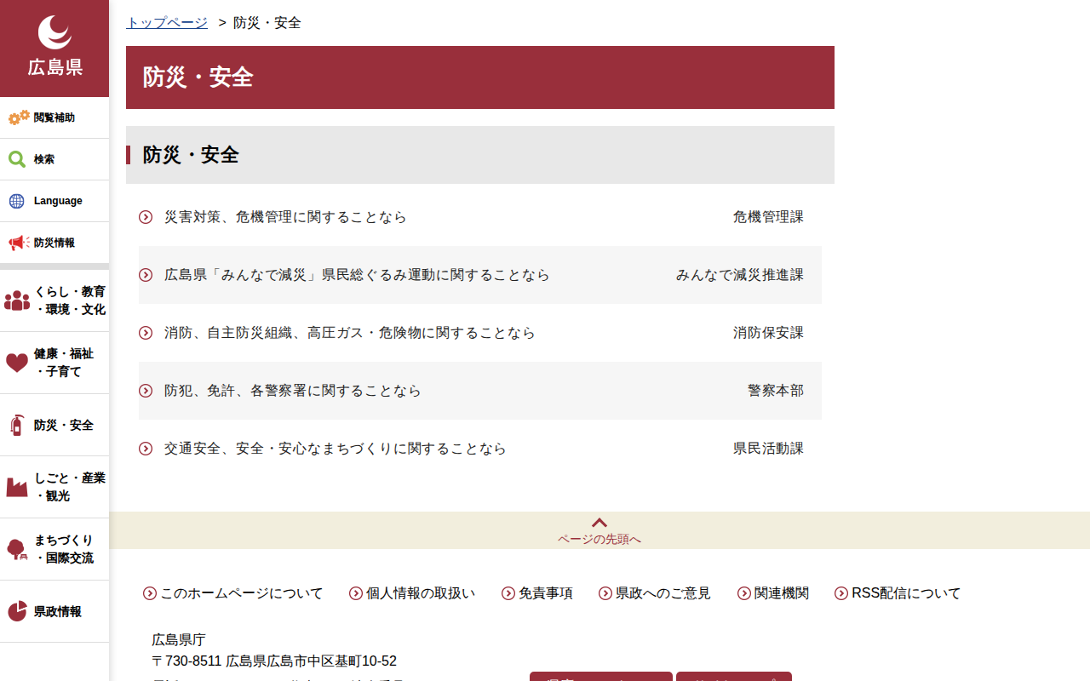
Task: Click the Hiroshima Prefecture crescent moon logo
Action: click(x=54, y=33)
